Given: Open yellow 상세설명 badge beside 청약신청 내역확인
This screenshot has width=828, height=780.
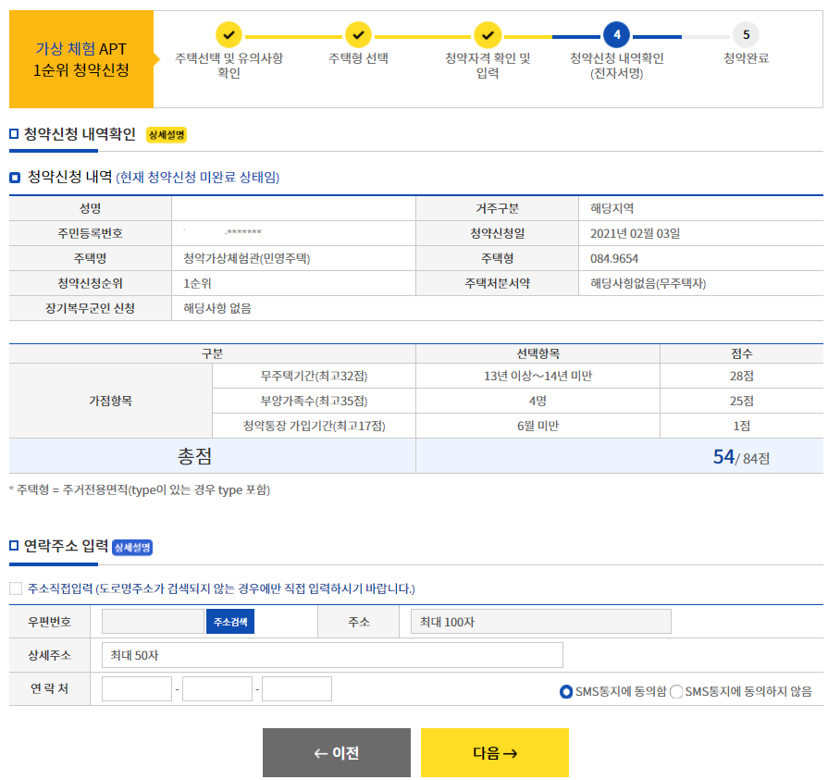Looking at the screenshot, I should [x=167, y=135].
